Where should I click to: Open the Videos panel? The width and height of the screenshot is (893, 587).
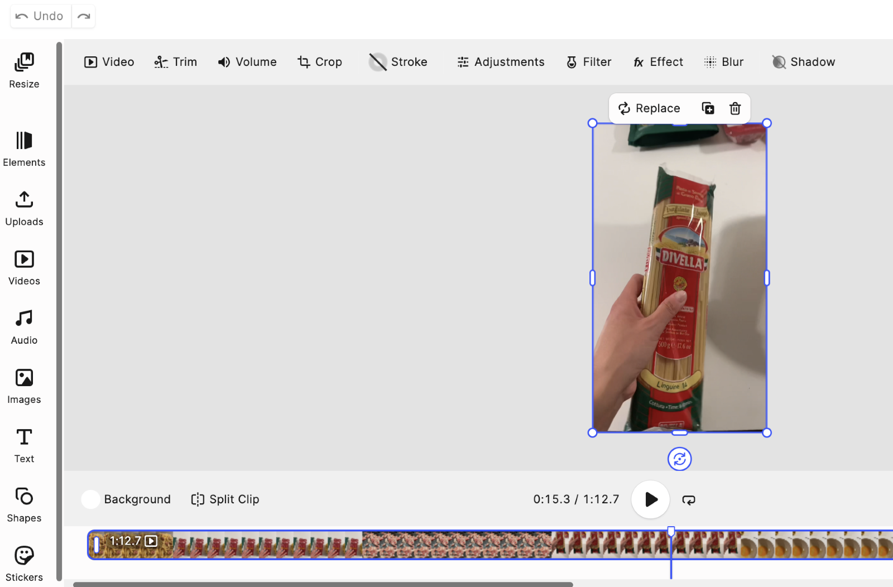[x=24, y=268]
